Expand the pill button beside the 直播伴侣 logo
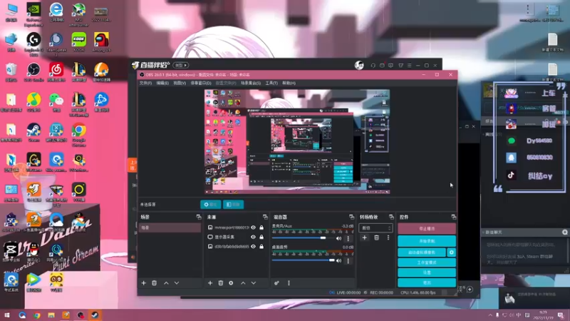The image size is (570, 321). [181, 66]
